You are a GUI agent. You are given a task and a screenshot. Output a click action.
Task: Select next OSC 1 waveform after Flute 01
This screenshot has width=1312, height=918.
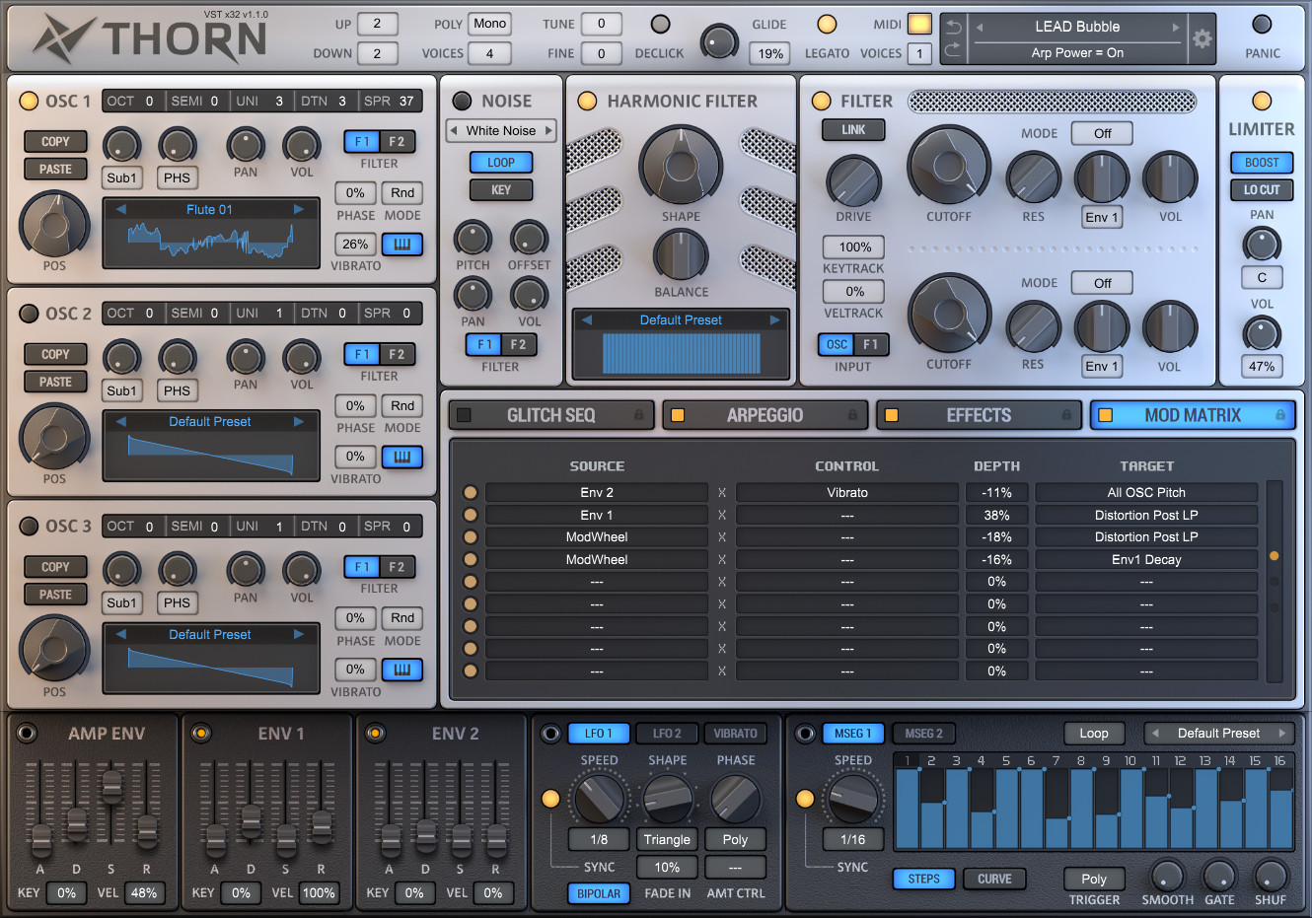coord(299,209)
